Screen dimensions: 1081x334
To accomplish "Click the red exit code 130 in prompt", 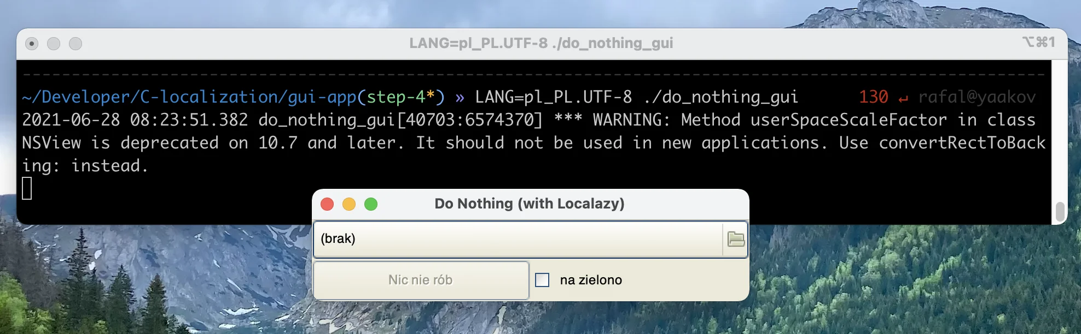I will point(873,97).
